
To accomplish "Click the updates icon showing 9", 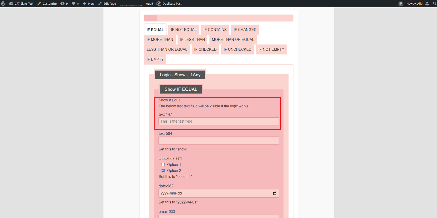I will click(x=63, y=4).
